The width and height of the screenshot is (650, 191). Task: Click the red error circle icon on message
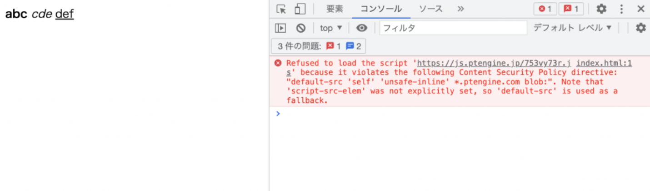click(x=278, y=63)
